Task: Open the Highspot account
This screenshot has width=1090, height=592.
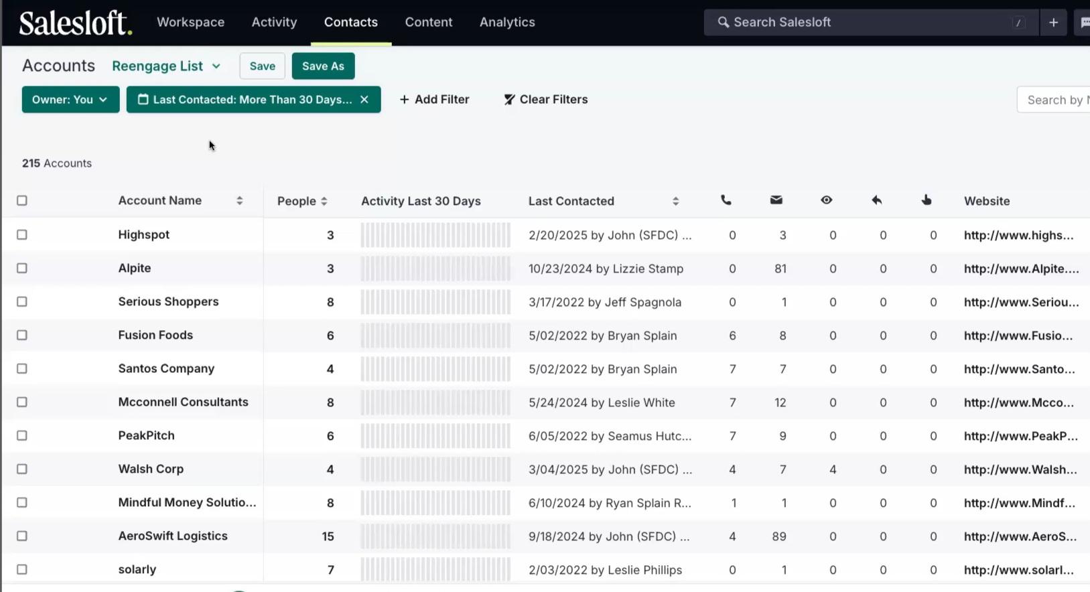Action: [x=143, y=234]
